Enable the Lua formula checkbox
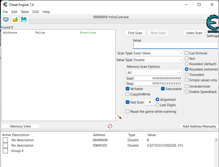This screenshot has width=219, height=167. tap(187, 53)
